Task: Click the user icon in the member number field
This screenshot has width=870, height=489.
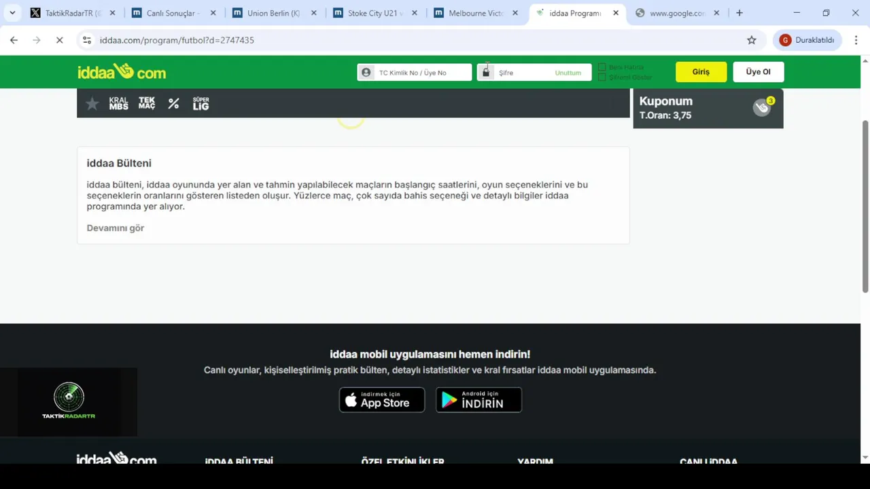Action: (366, 72)
